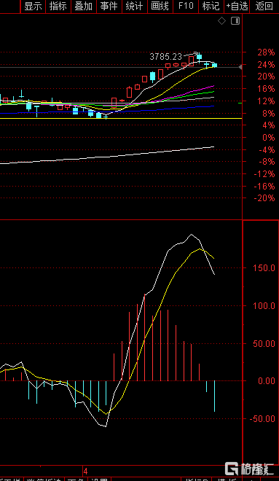
Task: Open the 统计 statistics menu
Action: [x=135, y=6]
